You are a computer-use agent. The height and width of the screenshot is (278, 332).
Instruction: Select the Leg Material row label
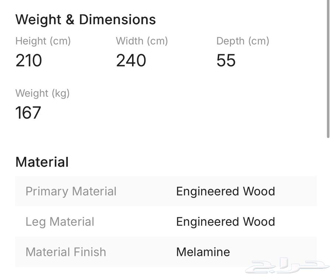click(60, 222)
